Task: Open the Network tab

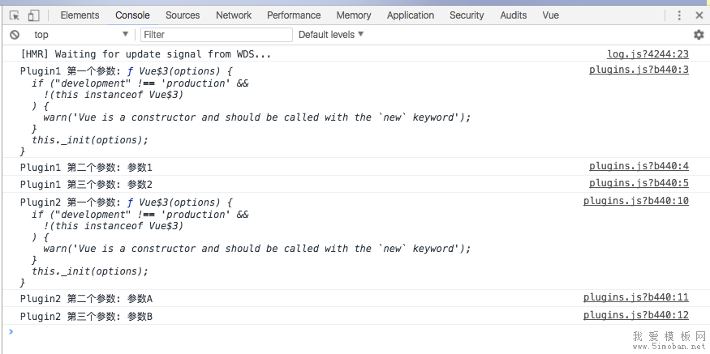Action: [234, 15]
